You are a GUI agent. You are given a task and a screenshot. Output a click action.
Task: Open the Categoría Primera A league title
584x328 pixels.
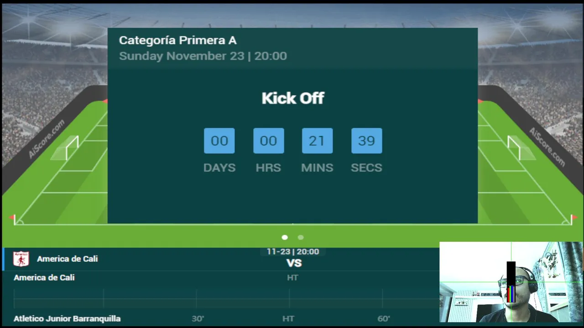coord(177,41)
